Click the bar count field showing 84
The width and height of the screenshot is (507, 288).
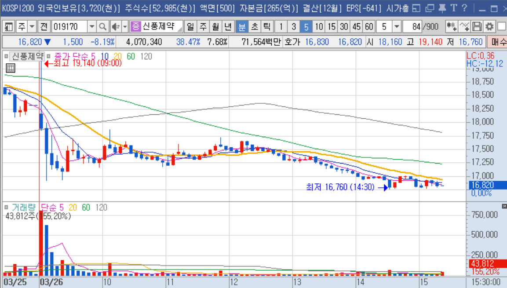click(412, 26)
